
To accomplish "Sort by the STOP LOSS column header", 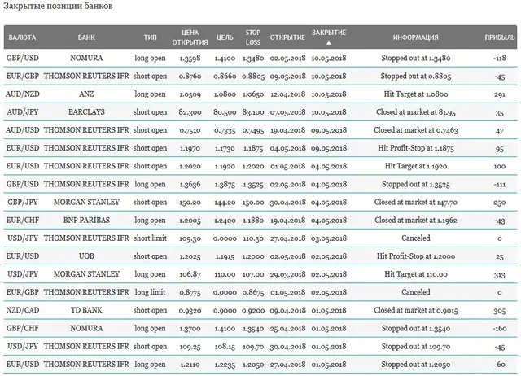I will (253, 37).
